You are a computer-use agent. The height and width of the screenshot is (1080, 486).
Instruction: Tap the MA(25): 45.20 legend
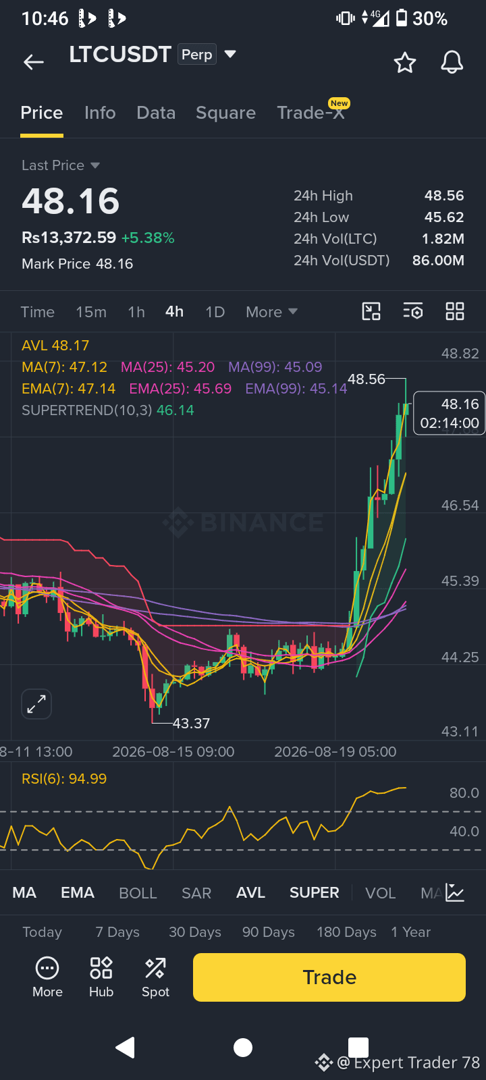167,367
